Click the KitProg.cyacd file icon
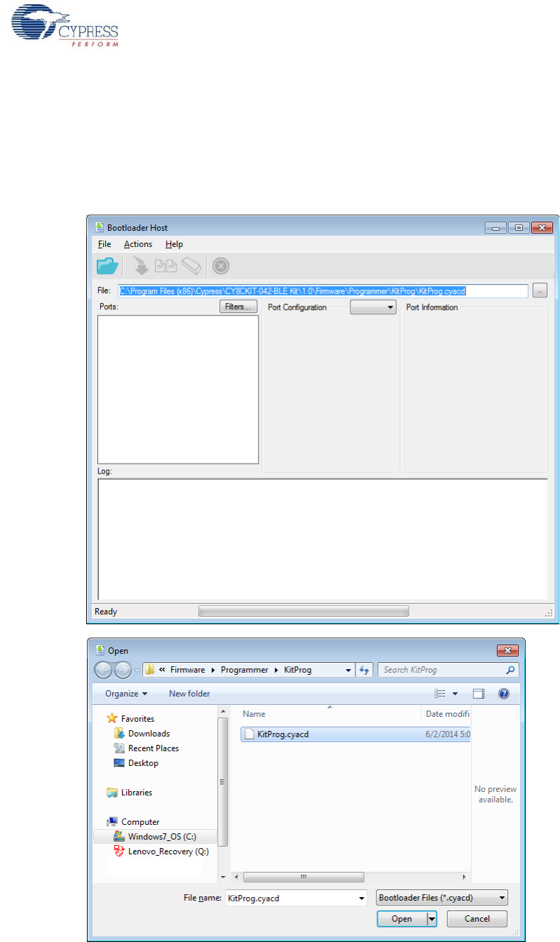Screen dimensions: 560x942 click(x=249, y=734)
